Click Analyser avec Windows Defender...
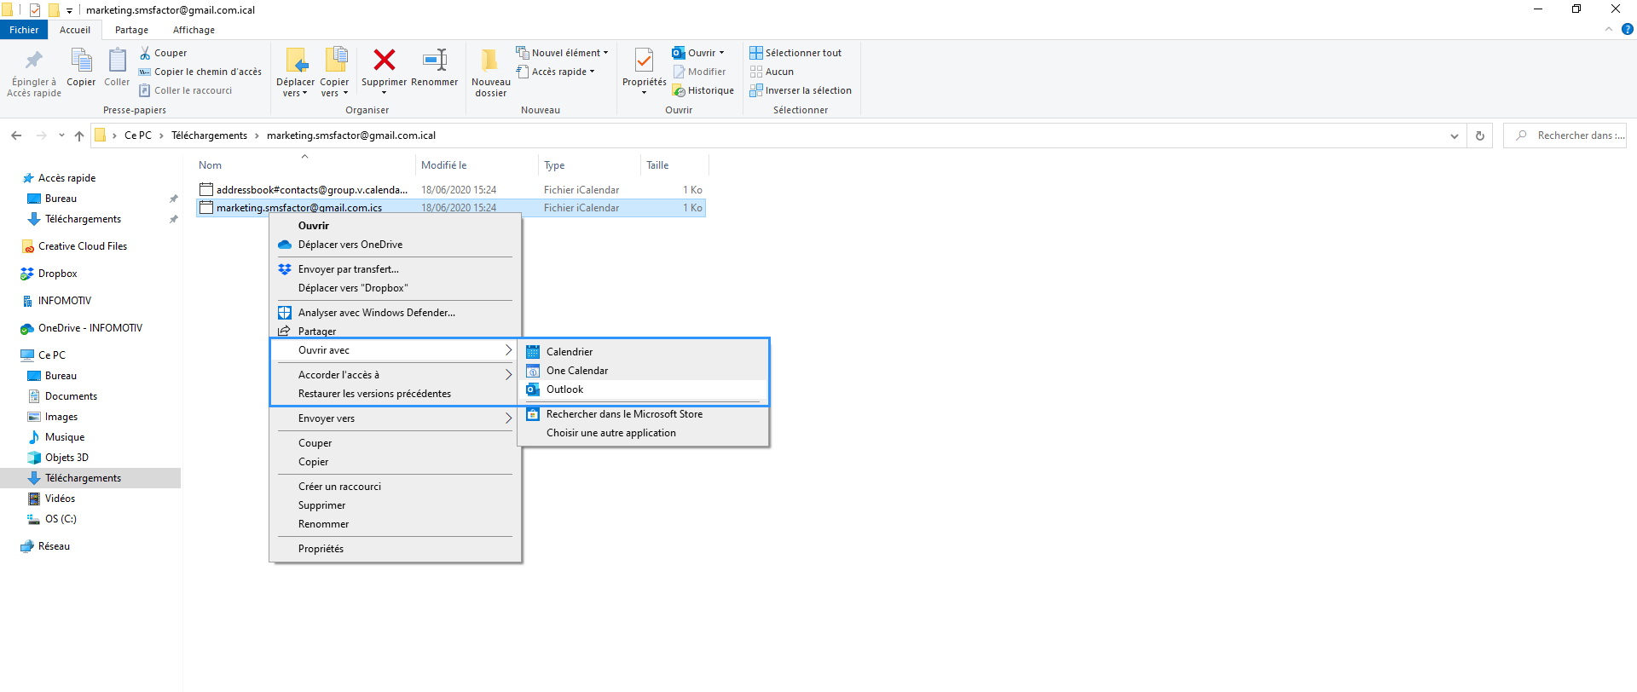Image resolution: width=1637 pixels, height=692 pixels. tap(395, 313)
